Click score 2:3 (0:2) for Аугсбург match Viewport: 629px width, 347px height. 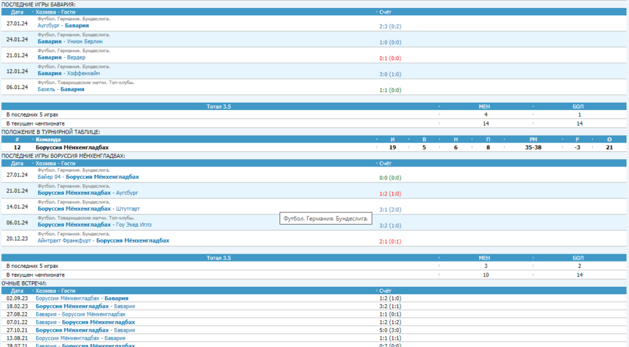[390, 26]
